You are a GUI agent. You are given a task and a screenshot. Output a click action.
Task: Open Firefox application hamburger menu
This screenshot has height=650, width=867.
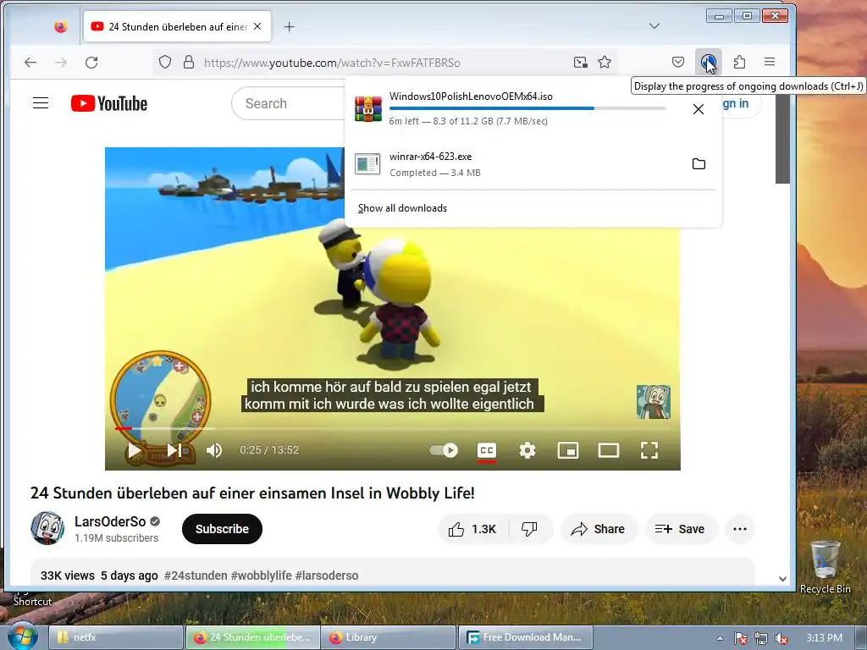click(769, 62)
